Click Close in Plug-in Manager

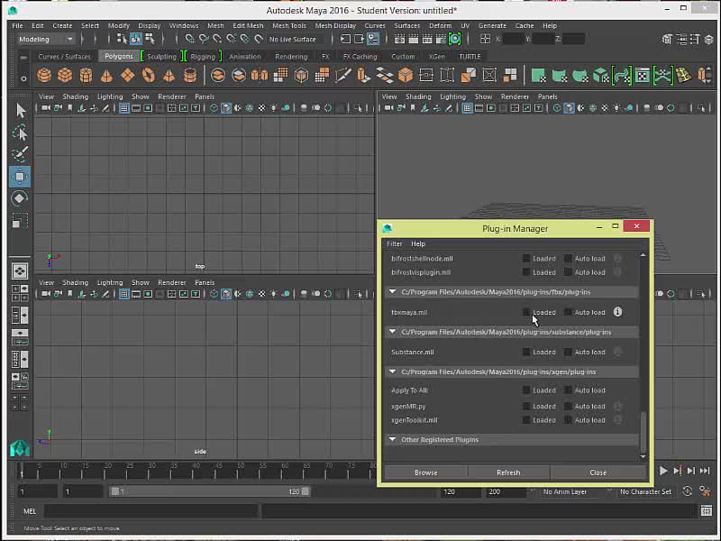(x=598, y=472)
